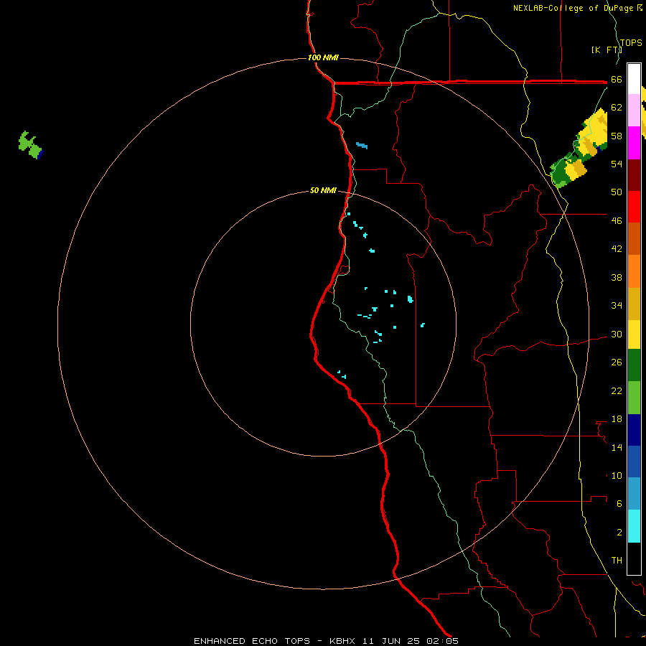Click the green offshore echo at far left
The width and height of the screenshot is (646, 646).
click(x=30, y=146)
